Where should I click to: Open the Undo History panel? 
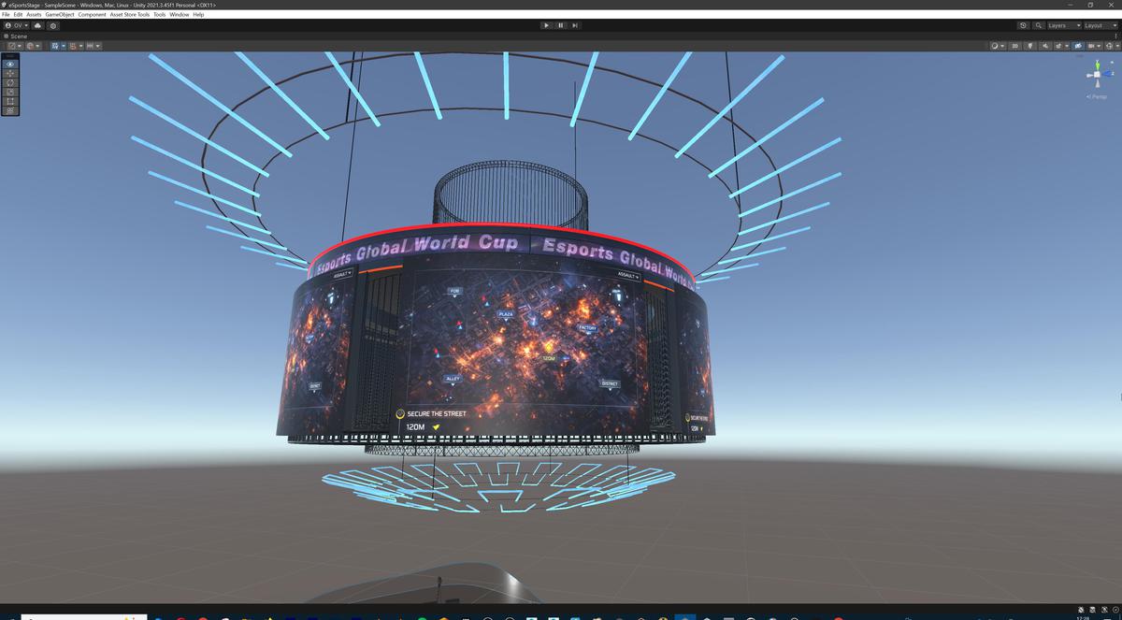1023,25
